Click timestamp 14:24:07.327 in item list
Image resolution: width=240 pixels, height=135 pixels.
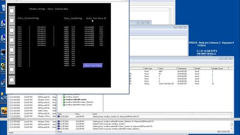coord(182,84)
